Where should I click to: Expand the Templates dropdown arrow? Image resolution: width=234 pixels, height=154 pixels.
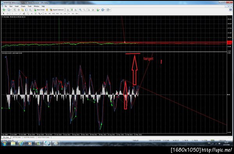(x=110, y=10)
